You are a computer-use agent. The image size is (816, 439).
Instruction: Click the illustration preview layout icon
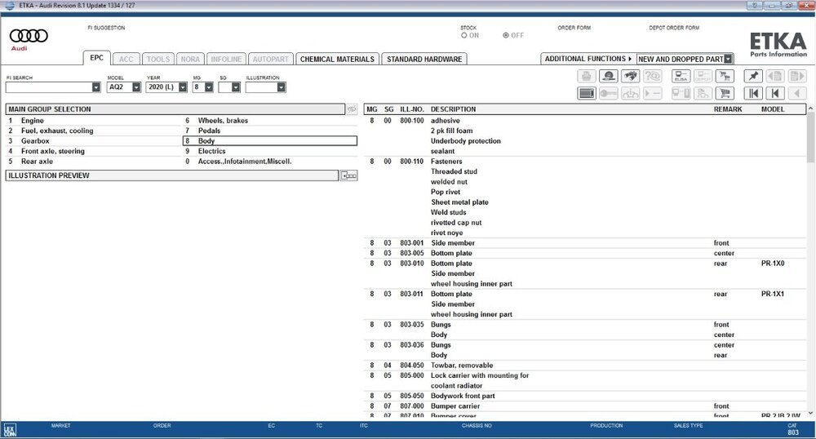(x=348, y=175)
